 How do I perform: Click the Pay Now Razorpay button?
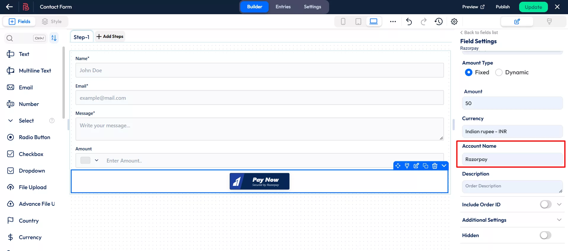(x=260, y=181)
